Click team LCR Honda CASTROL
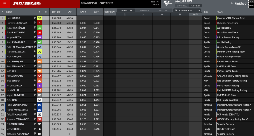The width and height of the screenshot is (254, 136). pos(228,100)
